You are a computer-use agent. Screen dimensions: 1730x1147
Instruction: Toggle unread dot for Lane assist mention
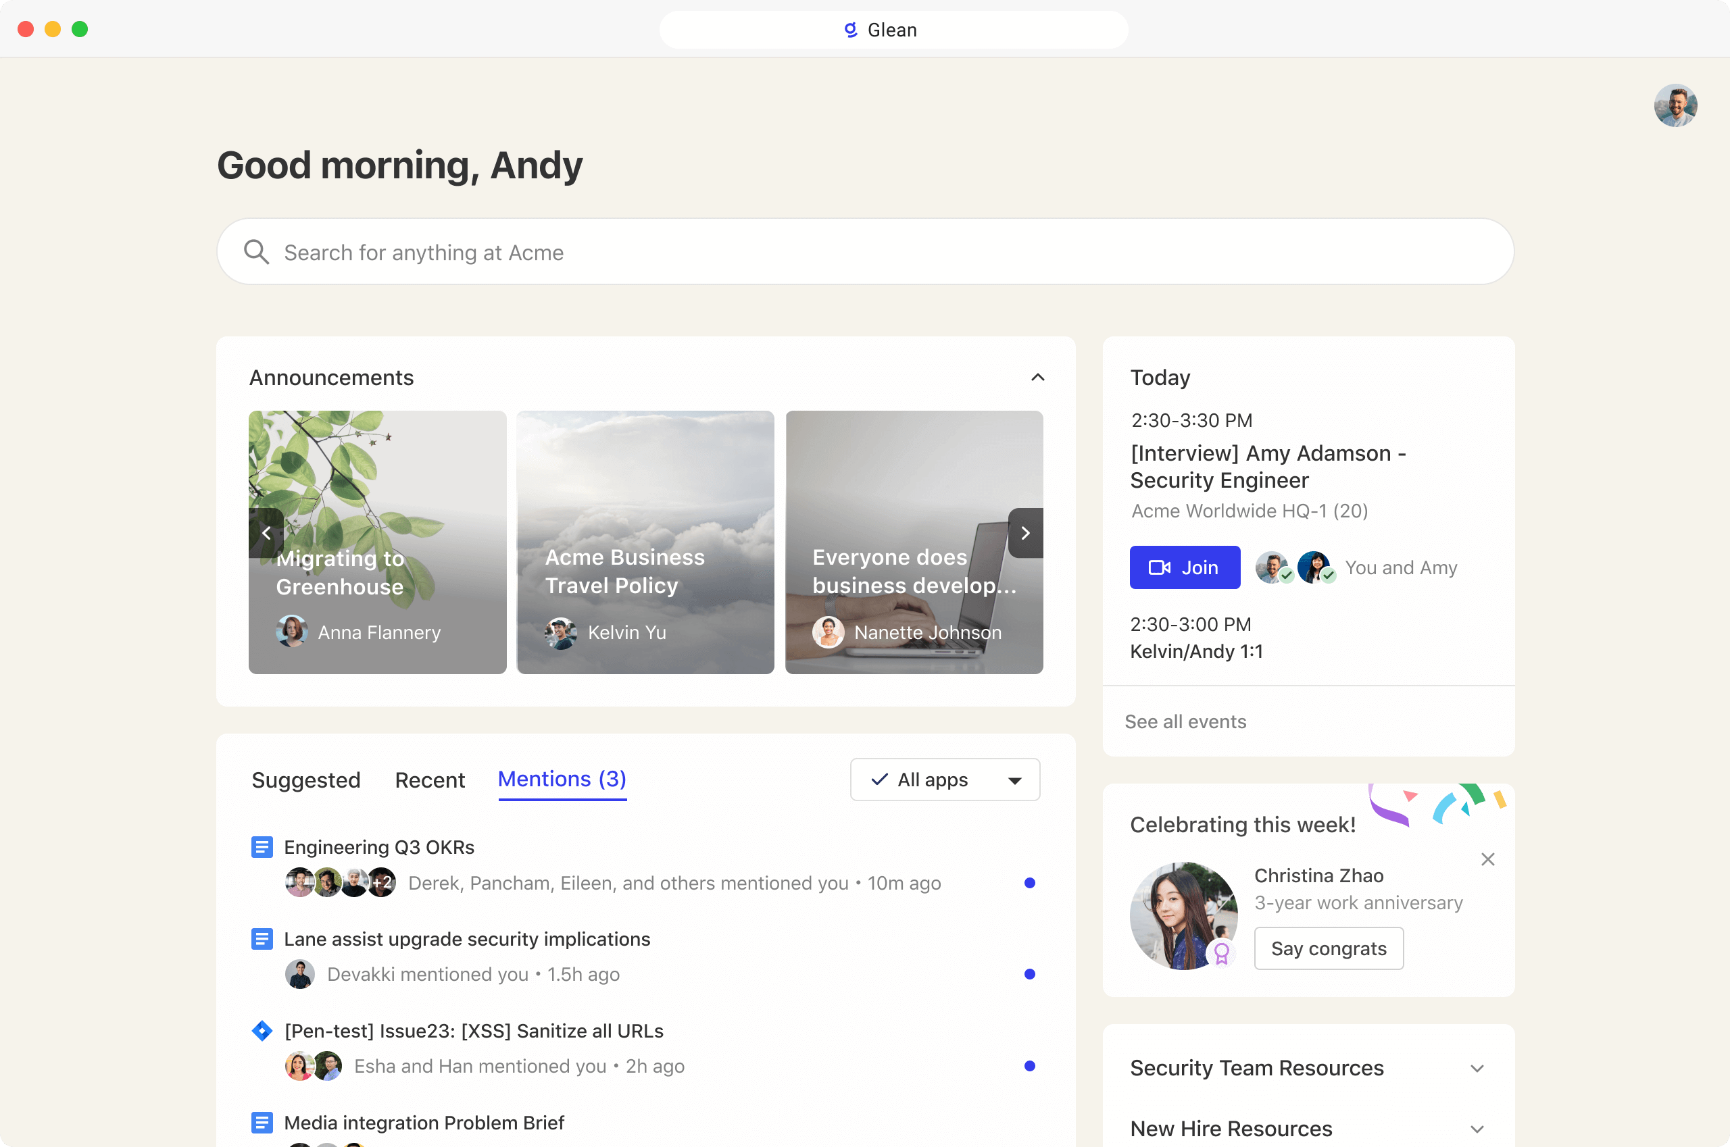point(1029,974)
